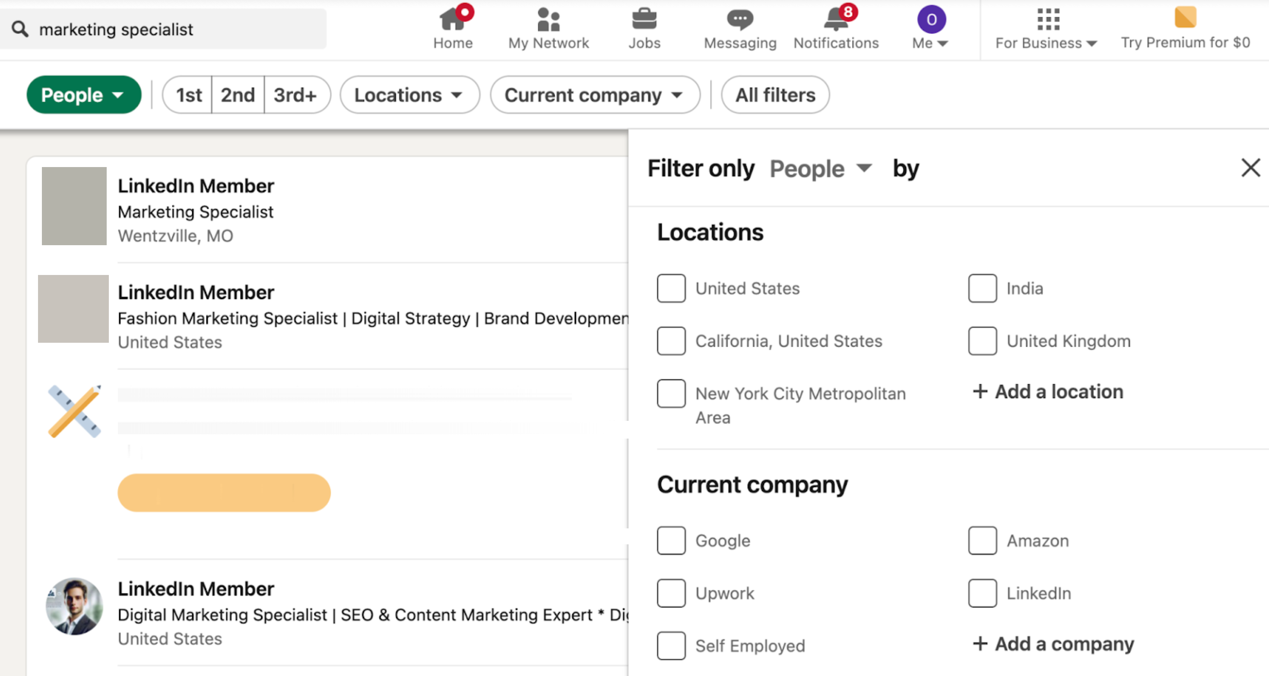This screenshot has width=1269, height=676.
Task: Open the Jobs briefcase icon
Action: 644,19
